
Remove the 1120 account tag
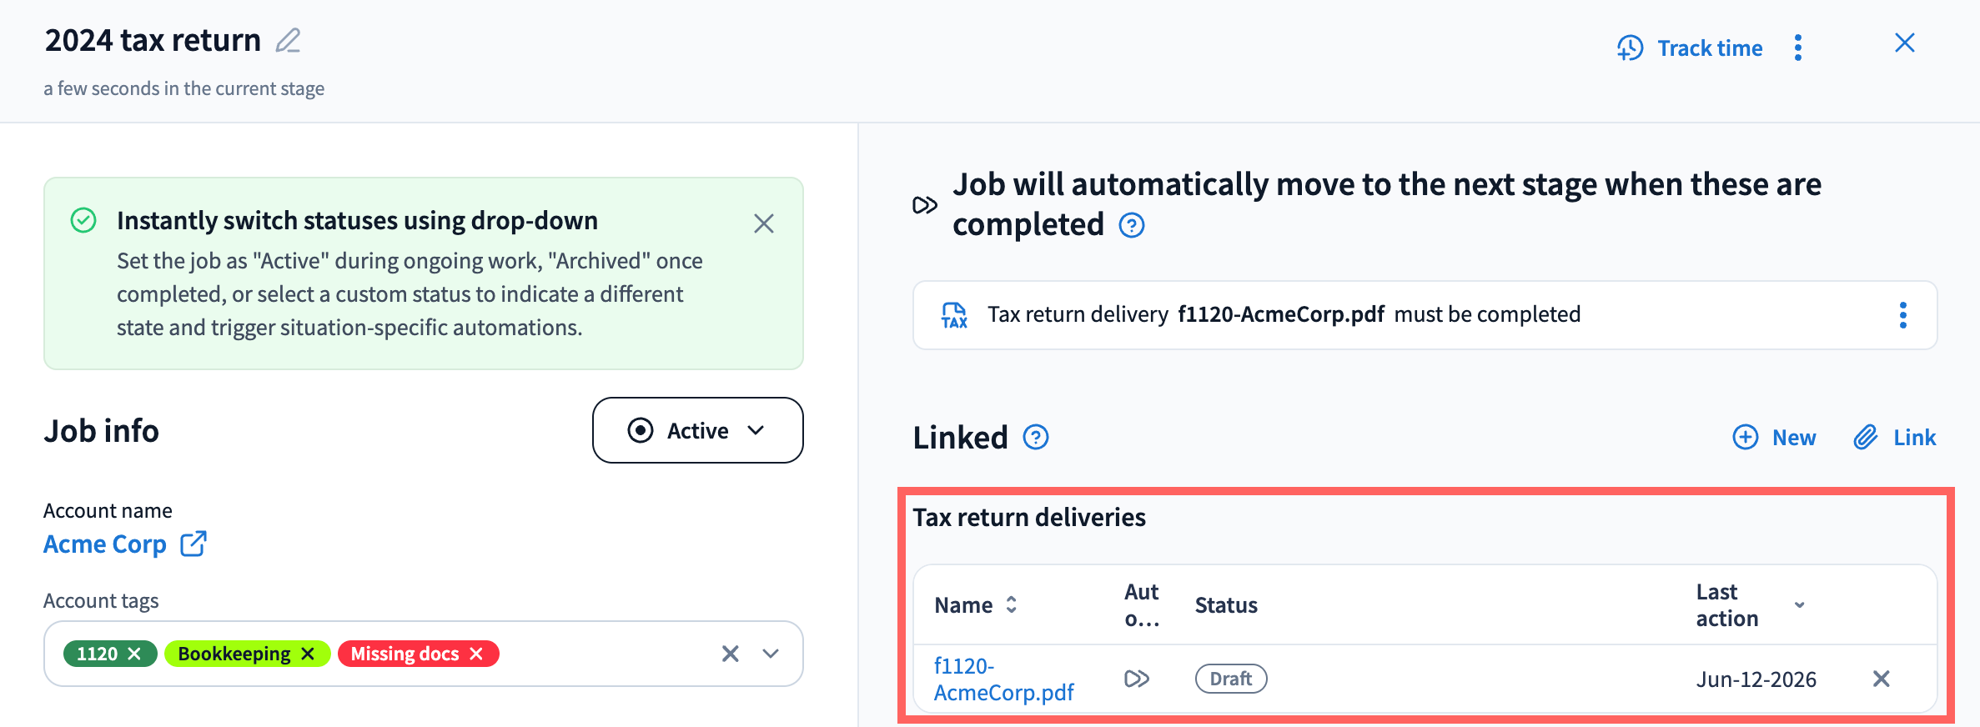[x=134, y=654]
